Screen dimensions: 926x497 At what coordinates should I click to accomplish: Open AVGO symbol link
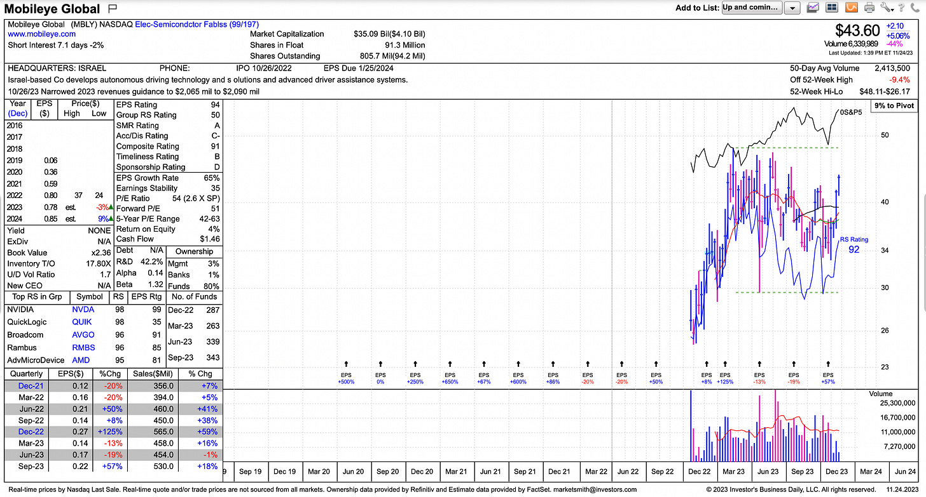[x=83, y=335]
